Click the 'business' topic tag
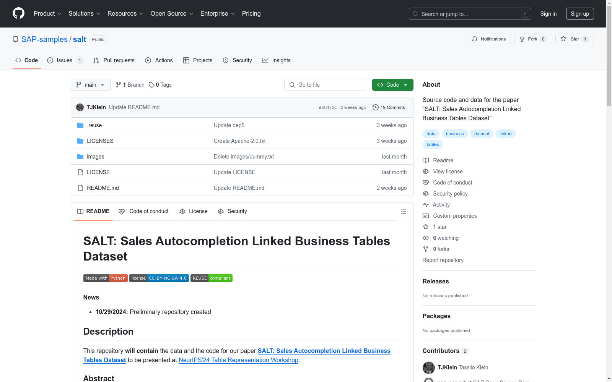This screenshot has height=382, width=612. click(x=455, y=134)
